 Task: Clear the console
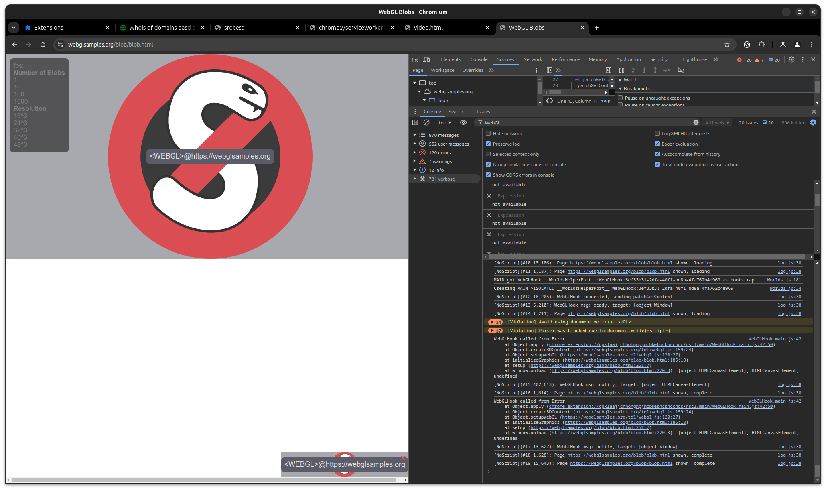[426, 122]
